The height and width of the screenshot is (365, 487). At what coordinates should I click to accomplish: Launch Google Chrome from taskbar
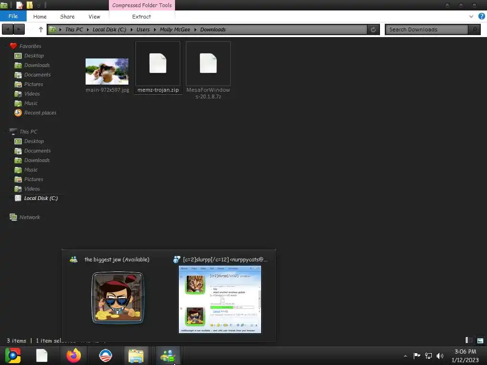(x=13, y=355)
